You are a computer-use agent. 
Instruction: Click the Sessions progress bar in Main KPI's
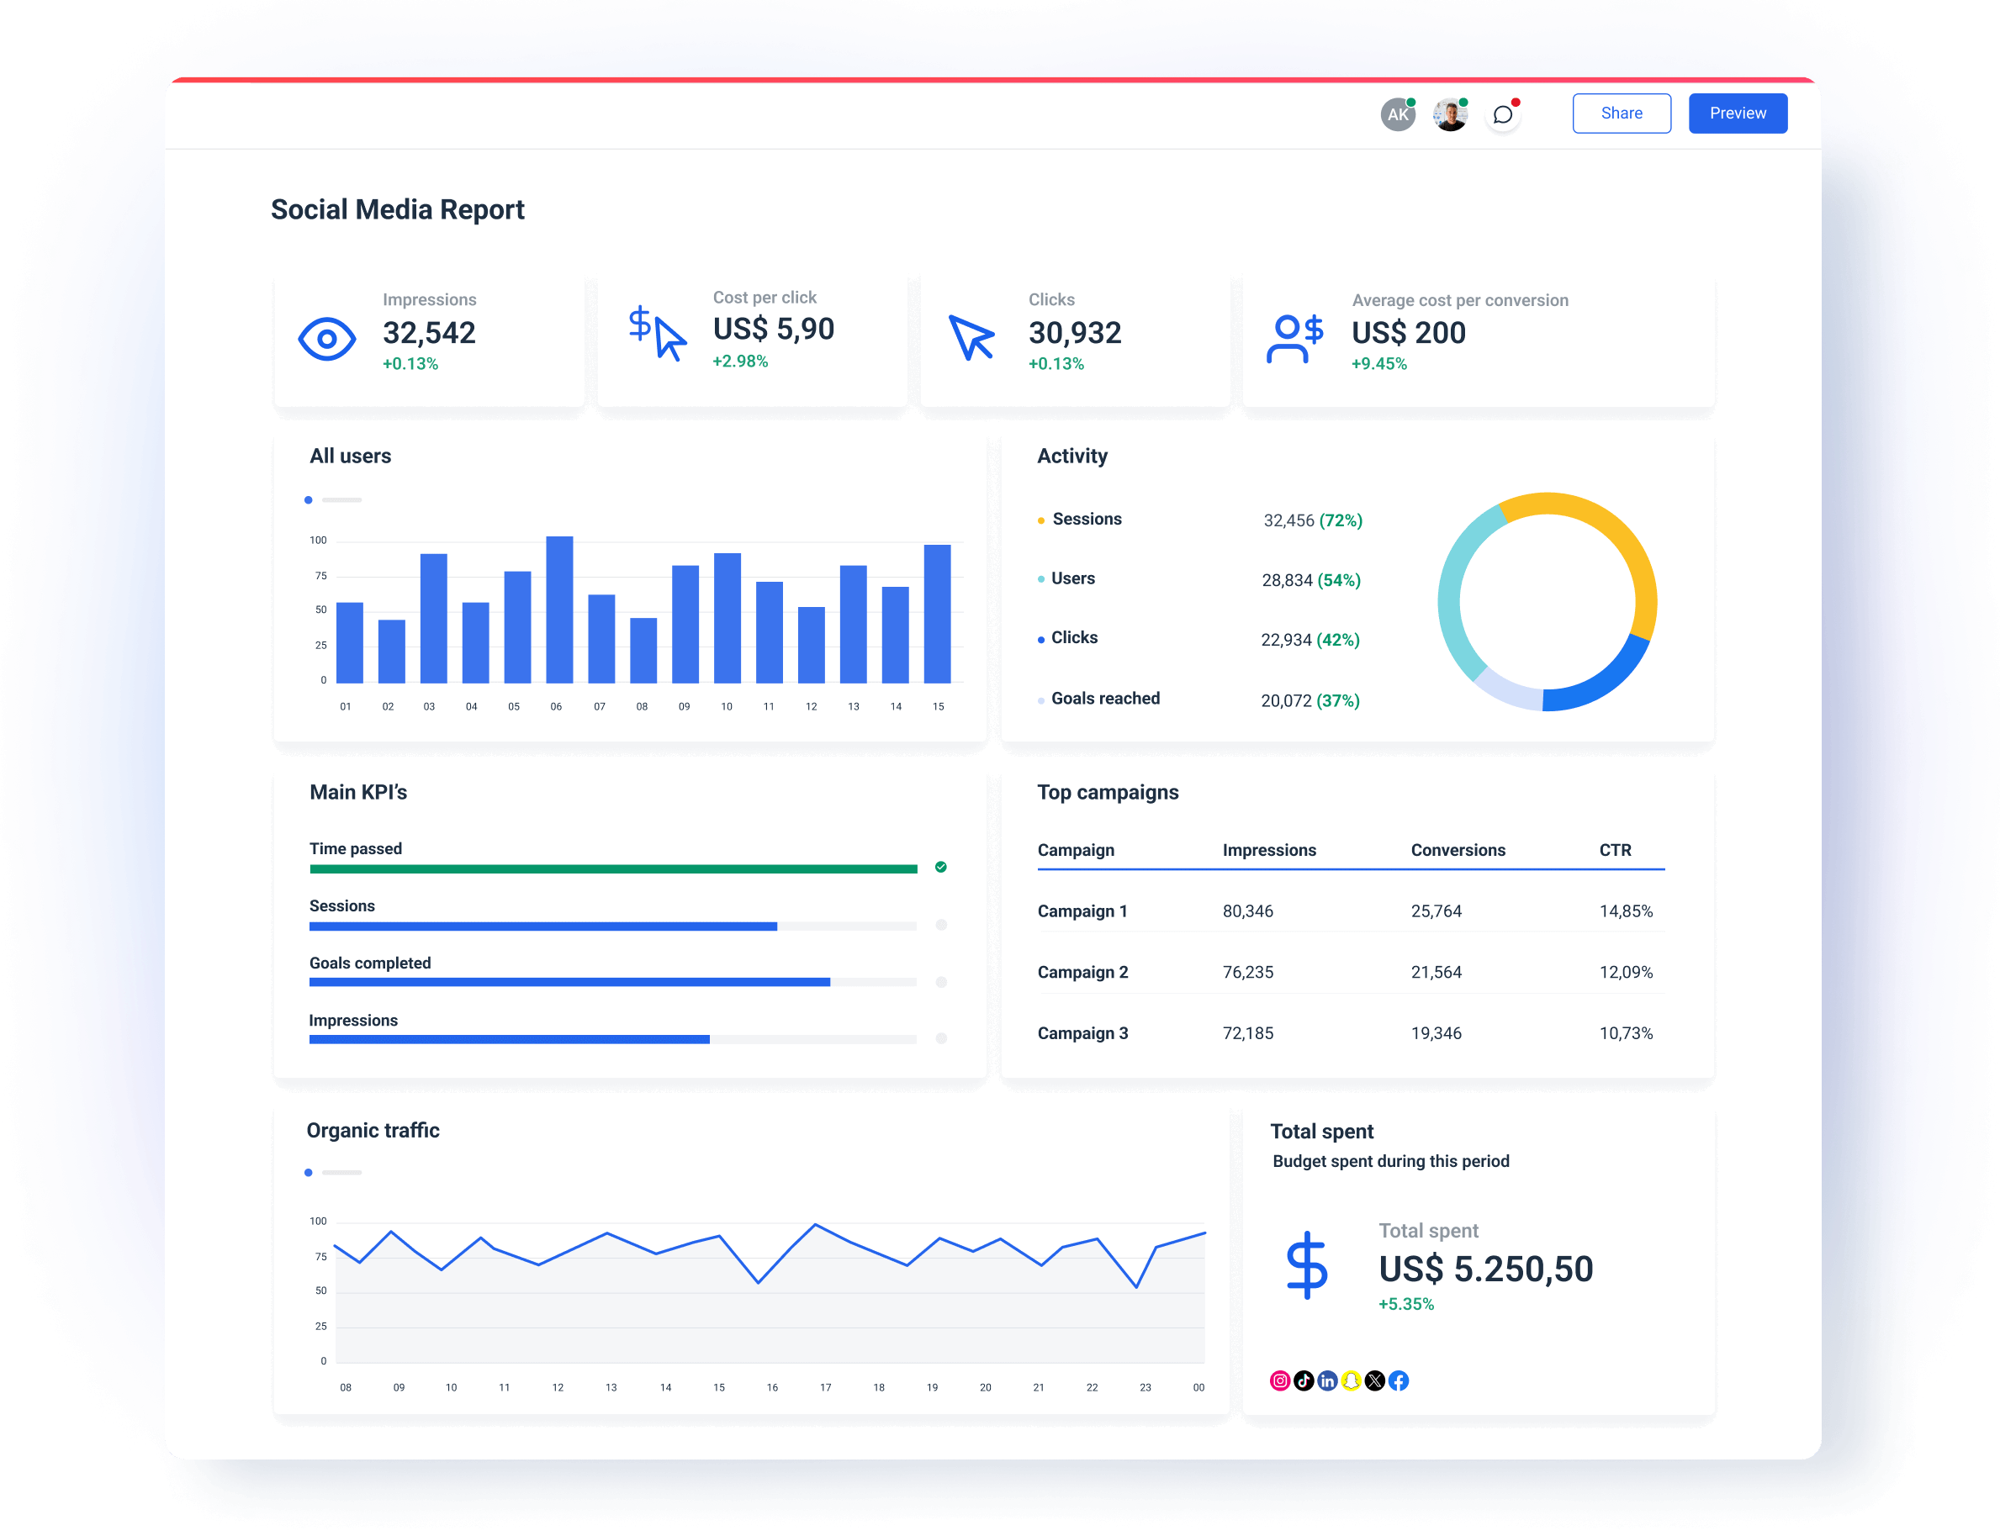(542, 926)
